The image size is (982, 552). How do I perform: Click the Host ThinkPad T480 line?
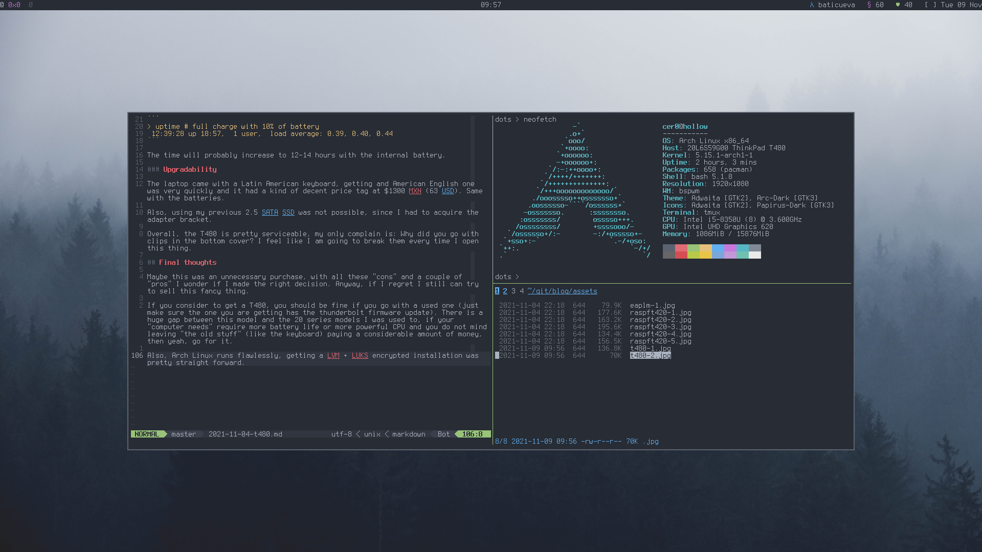coord(724,148)
